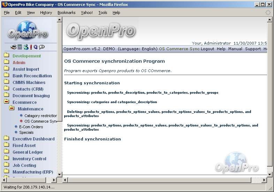Select E-Com Orders in the sidebar
This screenshot has height=192, width=274.
(x=31, y=127)
